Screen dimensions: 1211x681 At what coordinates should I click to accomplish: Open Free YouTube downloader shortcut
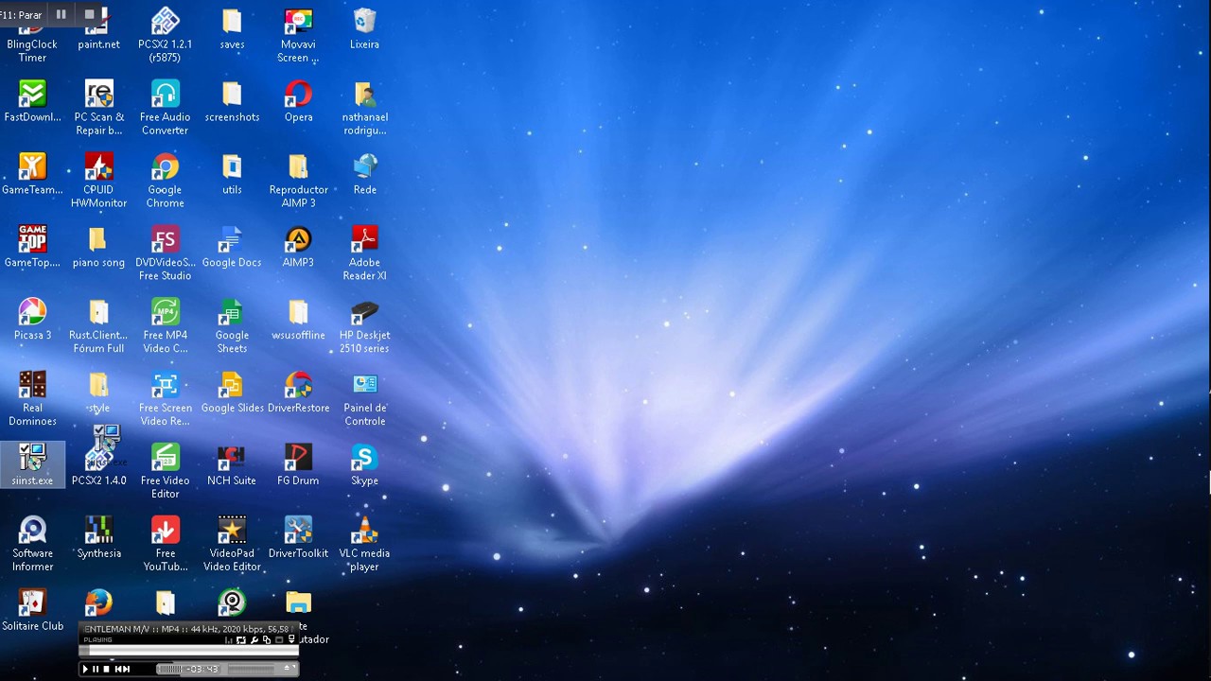(x=165, y=544)
